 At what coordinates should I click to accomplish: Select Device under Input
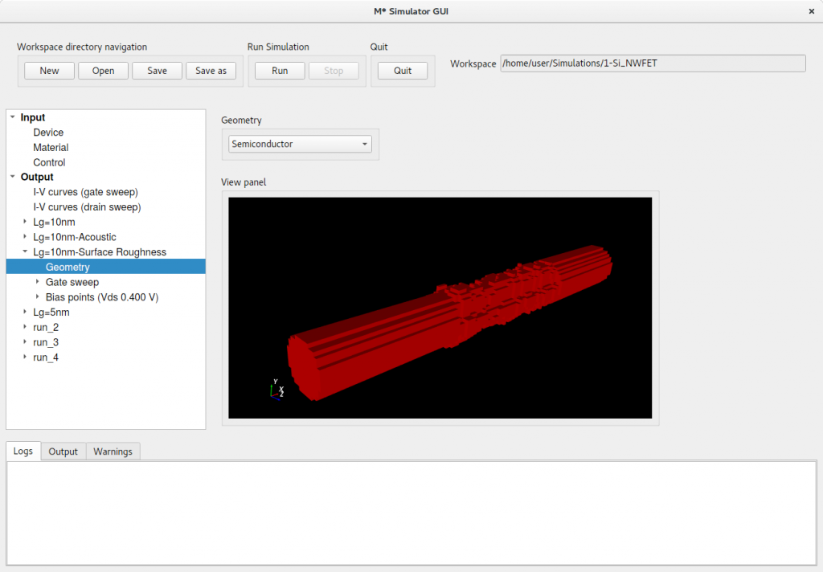click(x=48, y=133)
